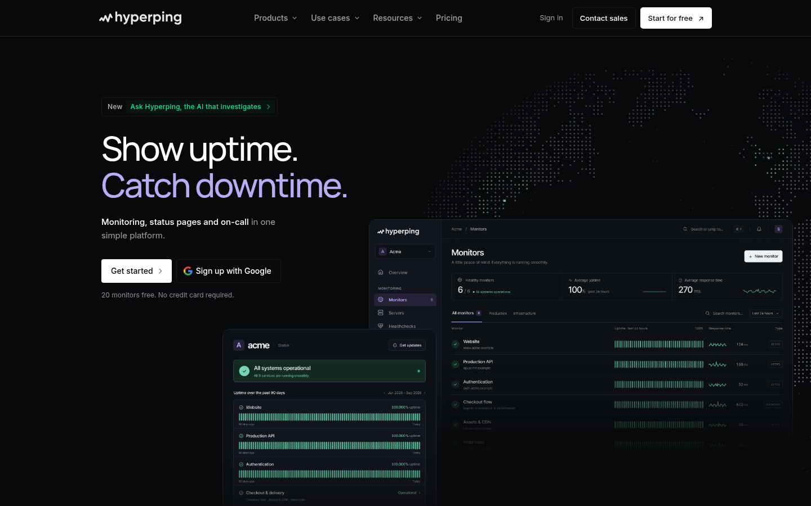Go to the next date range on the status page

(425, 393)
